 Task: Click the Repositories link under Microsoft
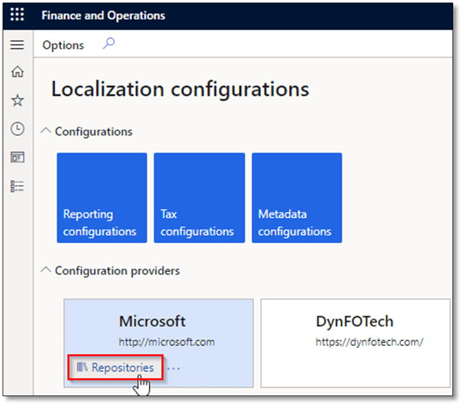coord(122,367)
